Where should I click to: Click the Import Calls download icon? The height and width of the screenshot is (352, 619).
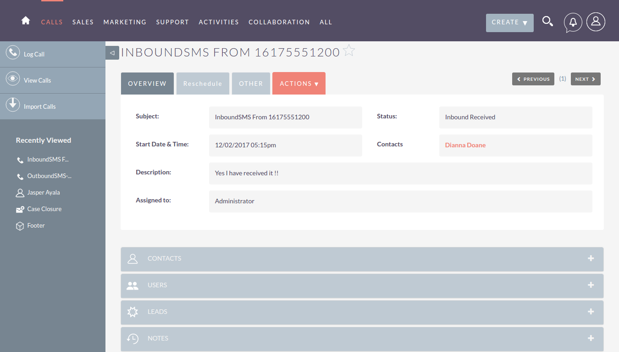pyautogui.click(x=13, y=105)
